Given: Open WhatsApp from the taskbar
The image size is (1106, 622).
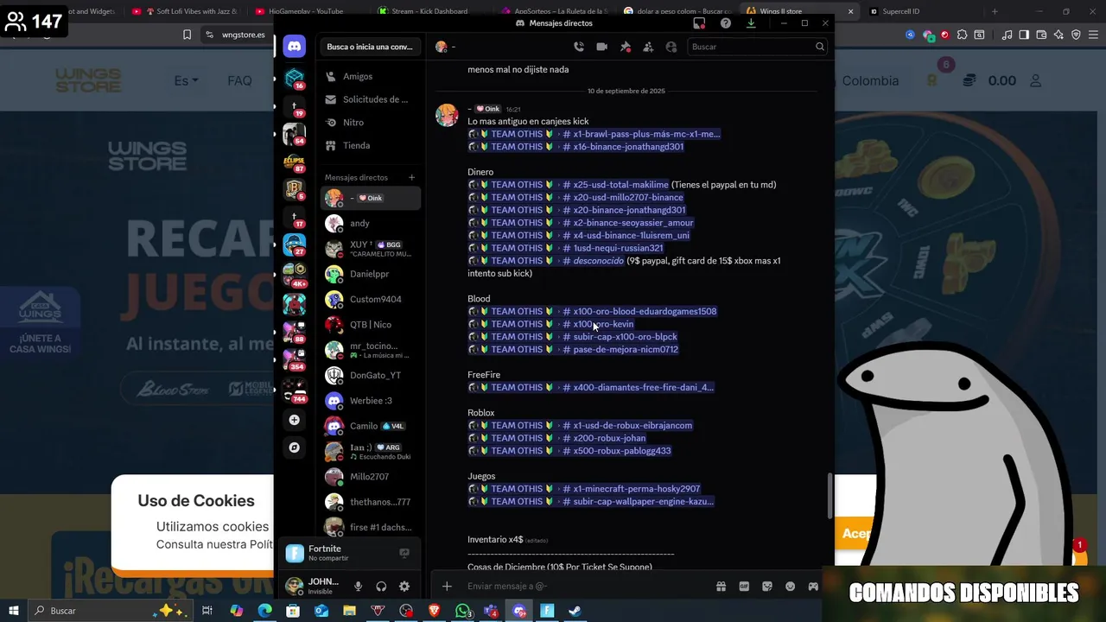Looking at the screenshot, I should [463, 611].
